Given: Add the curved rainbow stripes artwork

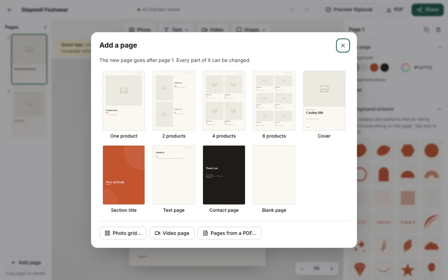Looking at the screenshot, I should pos(431,222).
